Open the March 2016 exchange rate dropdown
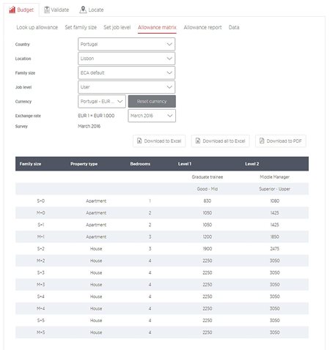This screenshot has height=350, width=330. pyautogui.click(x=152, y=116)
